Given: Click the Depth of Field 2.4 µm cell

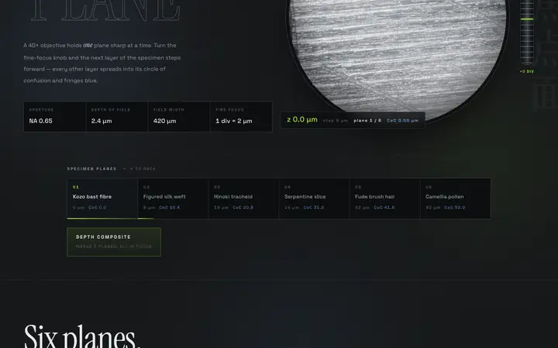Looking at the screenshot, I should [x=117, y=117].
